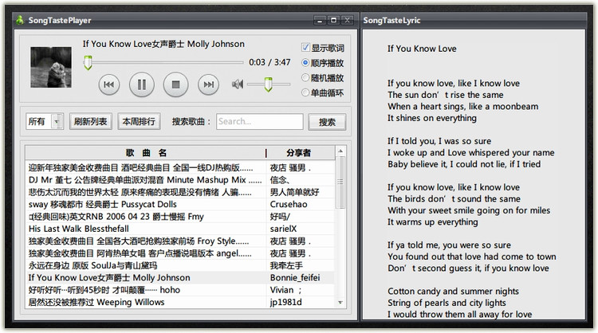
Task: Click sharer name sarielX
Action: click(x=283, y=229)
